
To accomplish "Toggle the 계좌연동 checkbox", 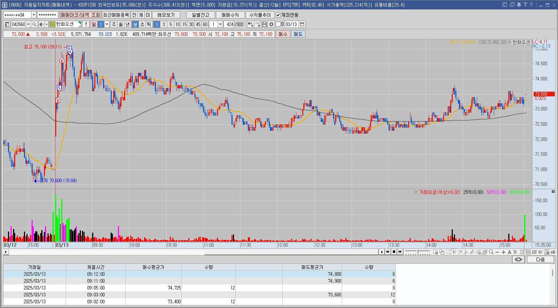I will [278, 15].
